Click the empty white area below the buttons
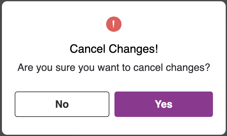Screen dimensions: 227x136 pyautogui.click(x=114, y=126)
